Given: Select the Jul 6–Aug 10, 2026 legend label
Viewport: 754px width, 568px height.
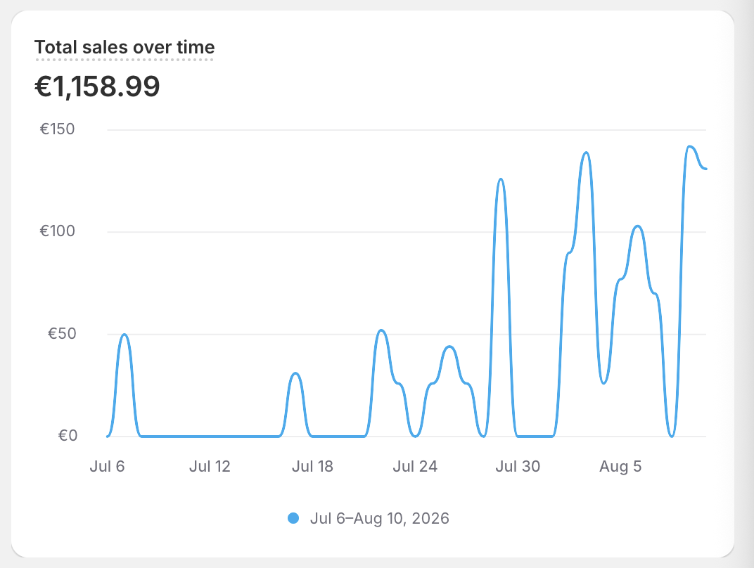Looking at the screenshot, I should pyautogui.click(x=379, y=518).
